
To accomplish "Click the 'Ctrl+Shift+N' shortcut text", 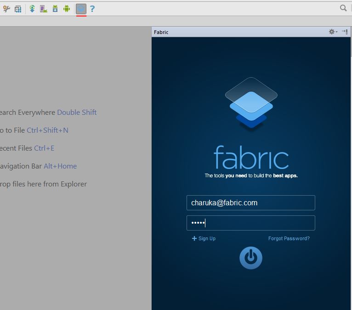I will (47, 130).
